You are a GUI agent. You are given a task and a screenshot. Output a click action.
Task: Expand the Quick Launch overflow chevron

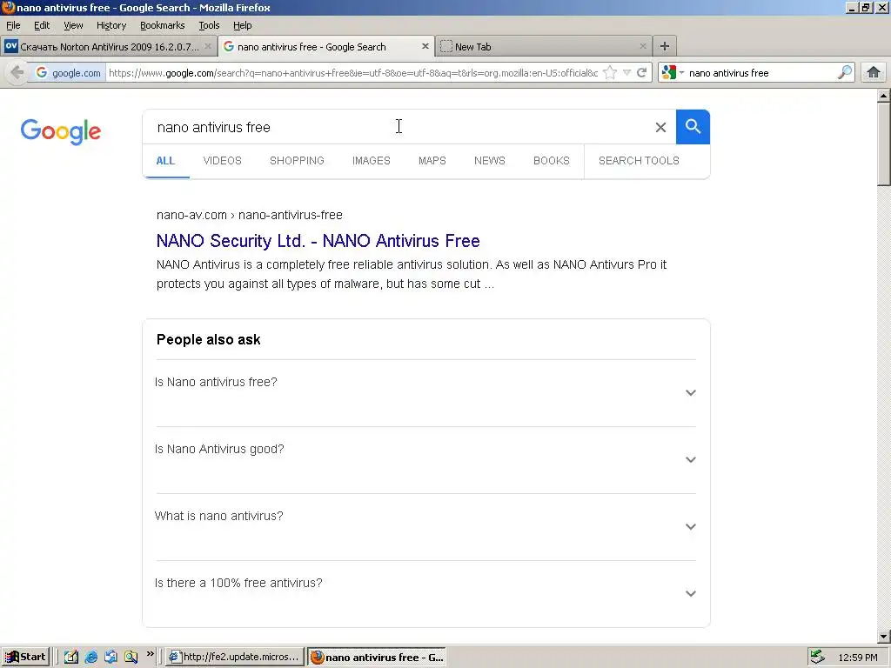[x=150, y=654]
